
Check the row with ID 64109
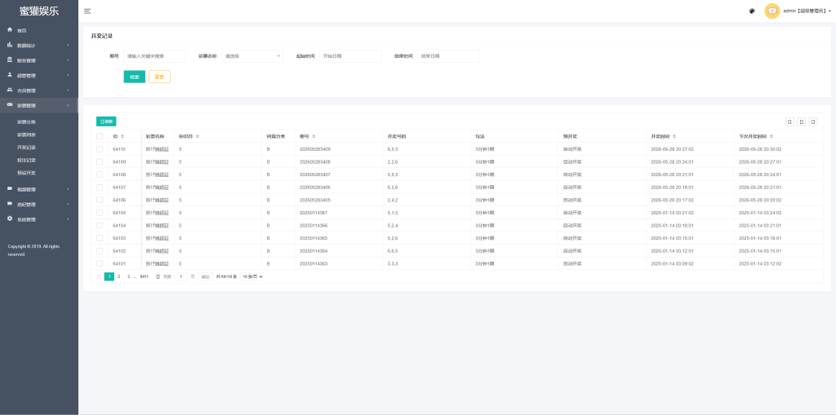click(x=99, y=162)
